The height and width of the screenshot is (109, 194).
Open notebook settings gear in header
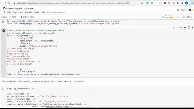[x=190, y=10]
